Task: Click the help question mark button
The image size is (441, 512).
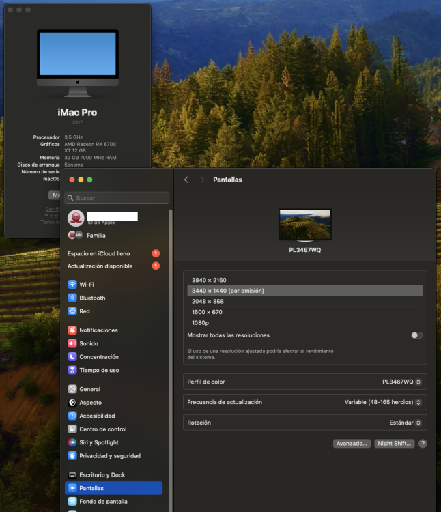Action: (423, 444)
